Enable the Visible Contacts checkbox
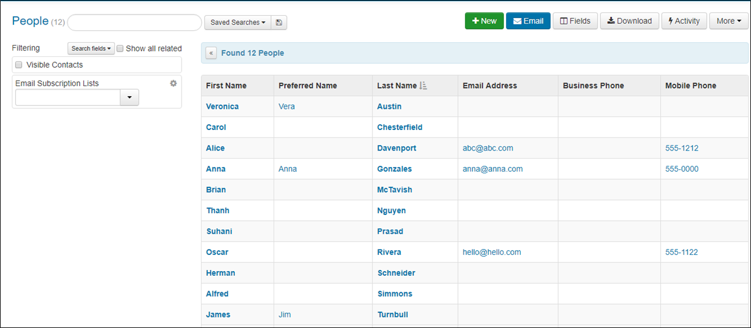This screenshot has height=328, width=751. 19,65
